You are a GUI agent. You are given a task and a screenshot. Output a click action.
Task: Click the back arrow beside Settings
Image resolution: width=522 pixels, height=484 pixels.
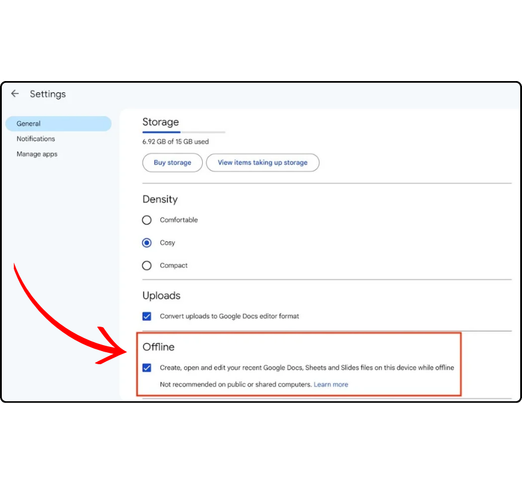(15, 94)
